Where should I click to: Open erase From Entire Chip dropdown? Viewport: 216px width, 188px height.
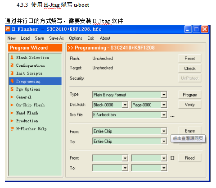point(164,131)
